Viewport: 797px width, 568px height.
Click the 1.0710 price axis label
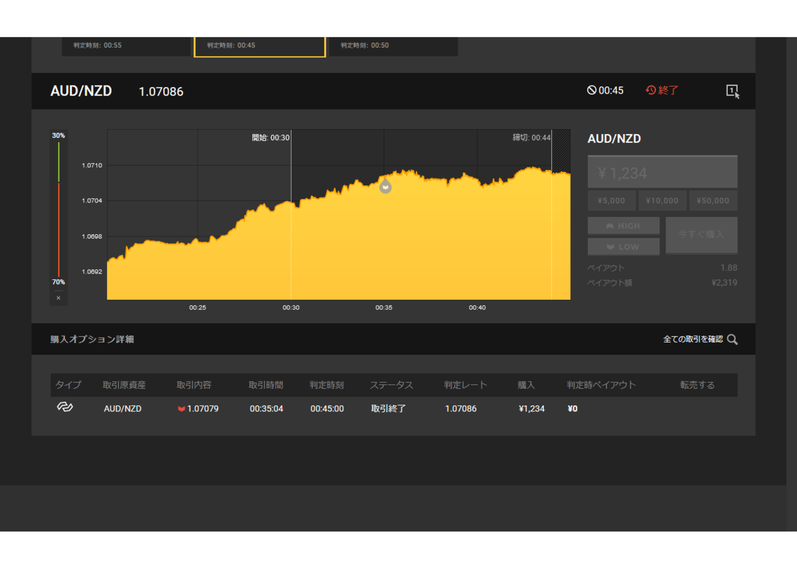pos(92,165)
